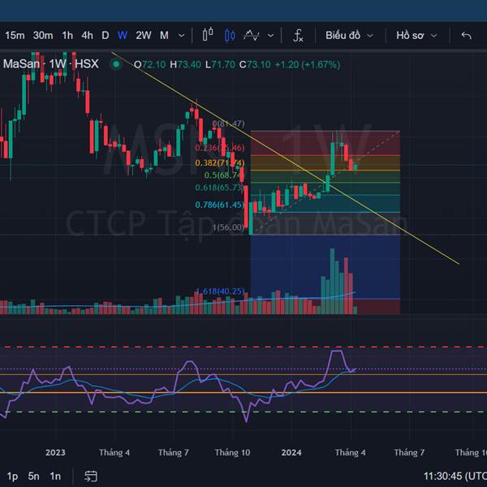Click the undo arrow icon
Viewport: 487px width, 487px height.
(466, 36)
